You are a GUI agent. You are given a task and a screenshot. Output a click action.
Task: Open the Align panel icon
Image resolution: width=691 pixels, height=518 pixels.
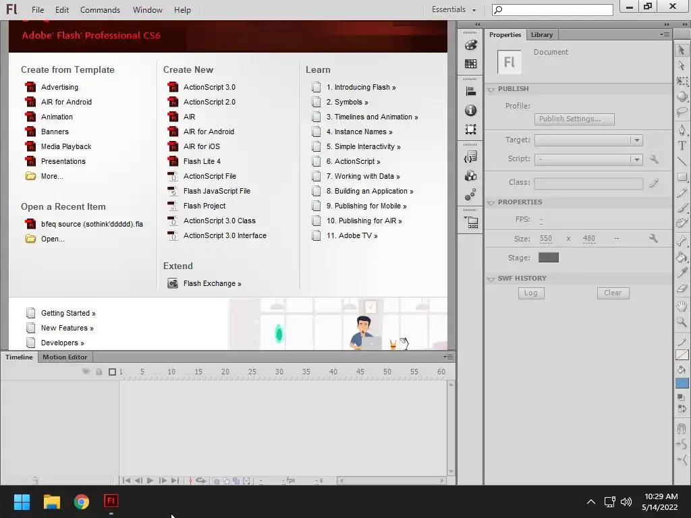pyautogui.click(x=470, y=91)
